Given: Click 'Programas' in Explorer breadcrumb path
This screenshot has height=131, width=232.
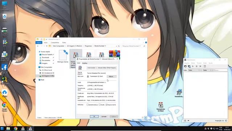Looking at the screenshot, I should [88, 46].
